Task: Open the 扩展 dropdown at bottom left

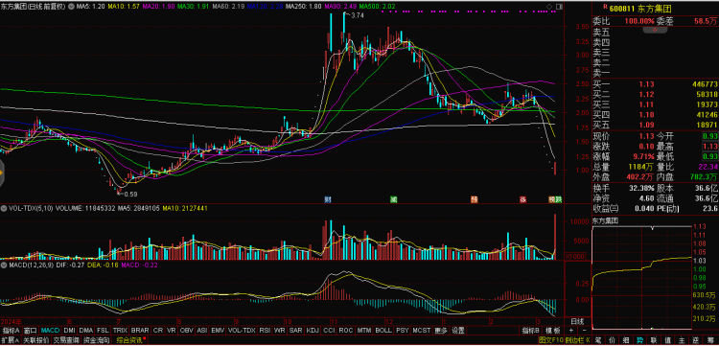Action: pyautogui.click(x=11, y=340)
